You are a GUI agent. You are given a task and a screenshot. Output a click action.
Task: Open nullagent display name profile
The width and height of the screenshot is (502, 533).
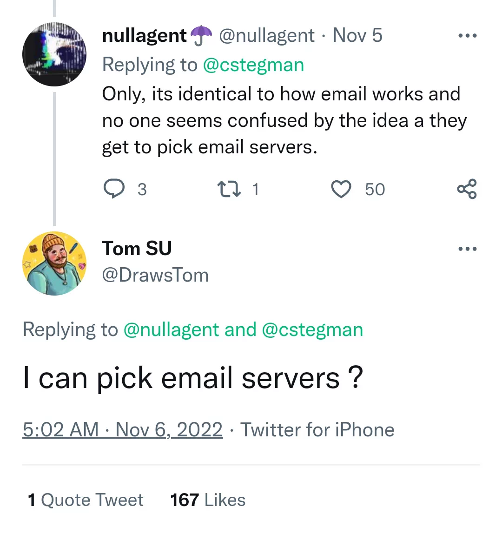coord(145,36)
